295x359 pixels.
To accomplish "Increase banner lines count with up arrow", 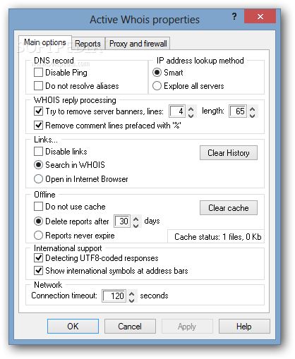I will pyautogui.click(x=191, y=109).
